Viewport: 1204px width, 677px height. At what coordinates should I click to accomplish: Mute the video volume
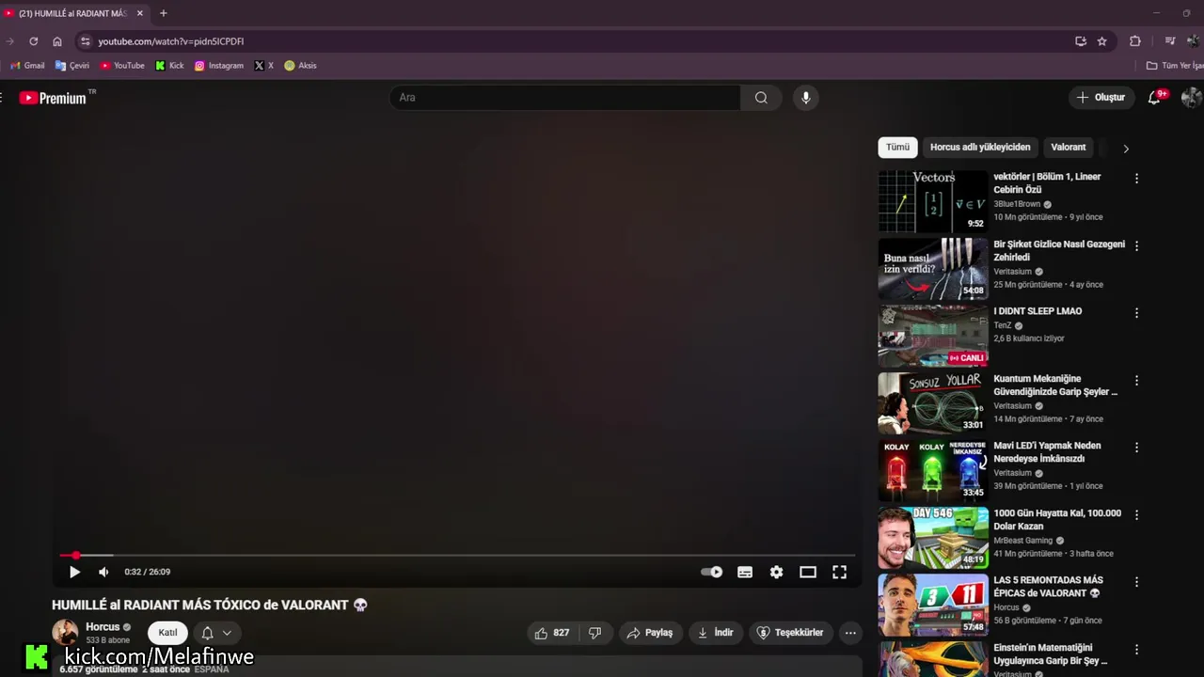pyautogui.click(x=103, y=572)
